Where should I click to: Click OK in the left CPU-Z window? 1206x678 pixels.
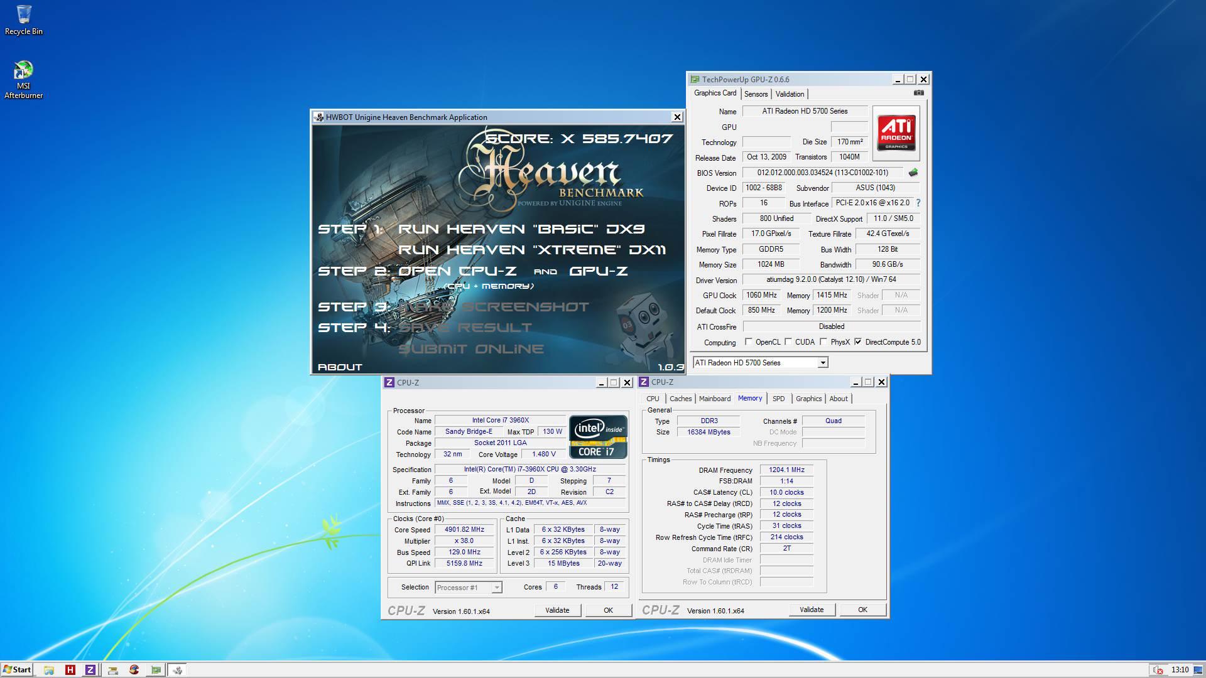point(608,610)
